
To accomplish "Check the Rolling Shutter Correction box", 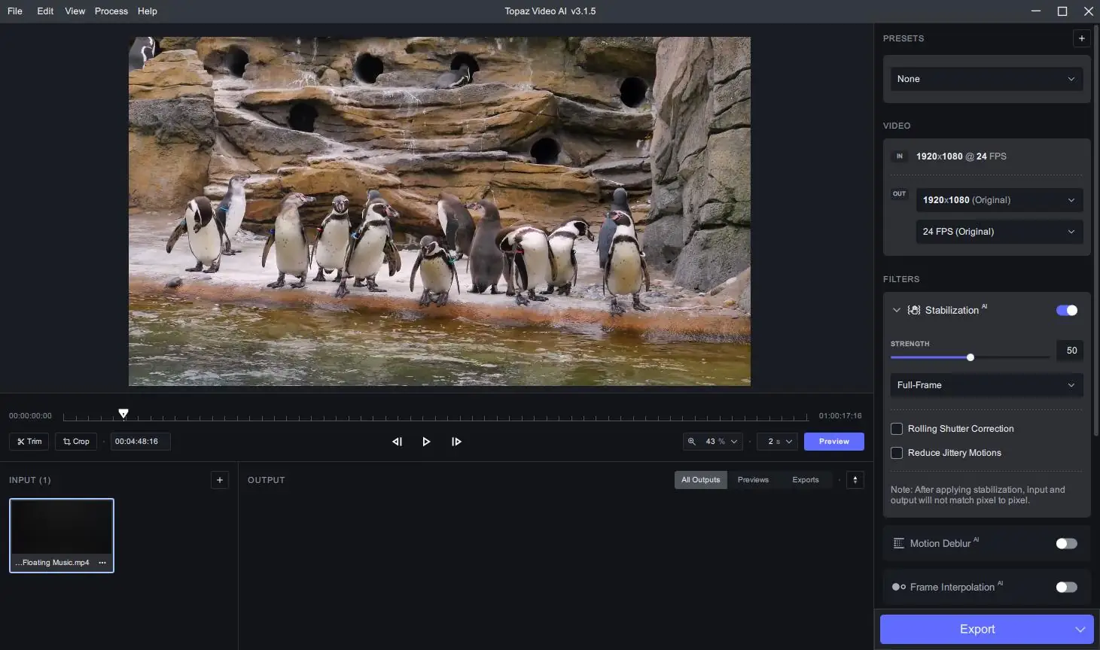I will [897, 429].
